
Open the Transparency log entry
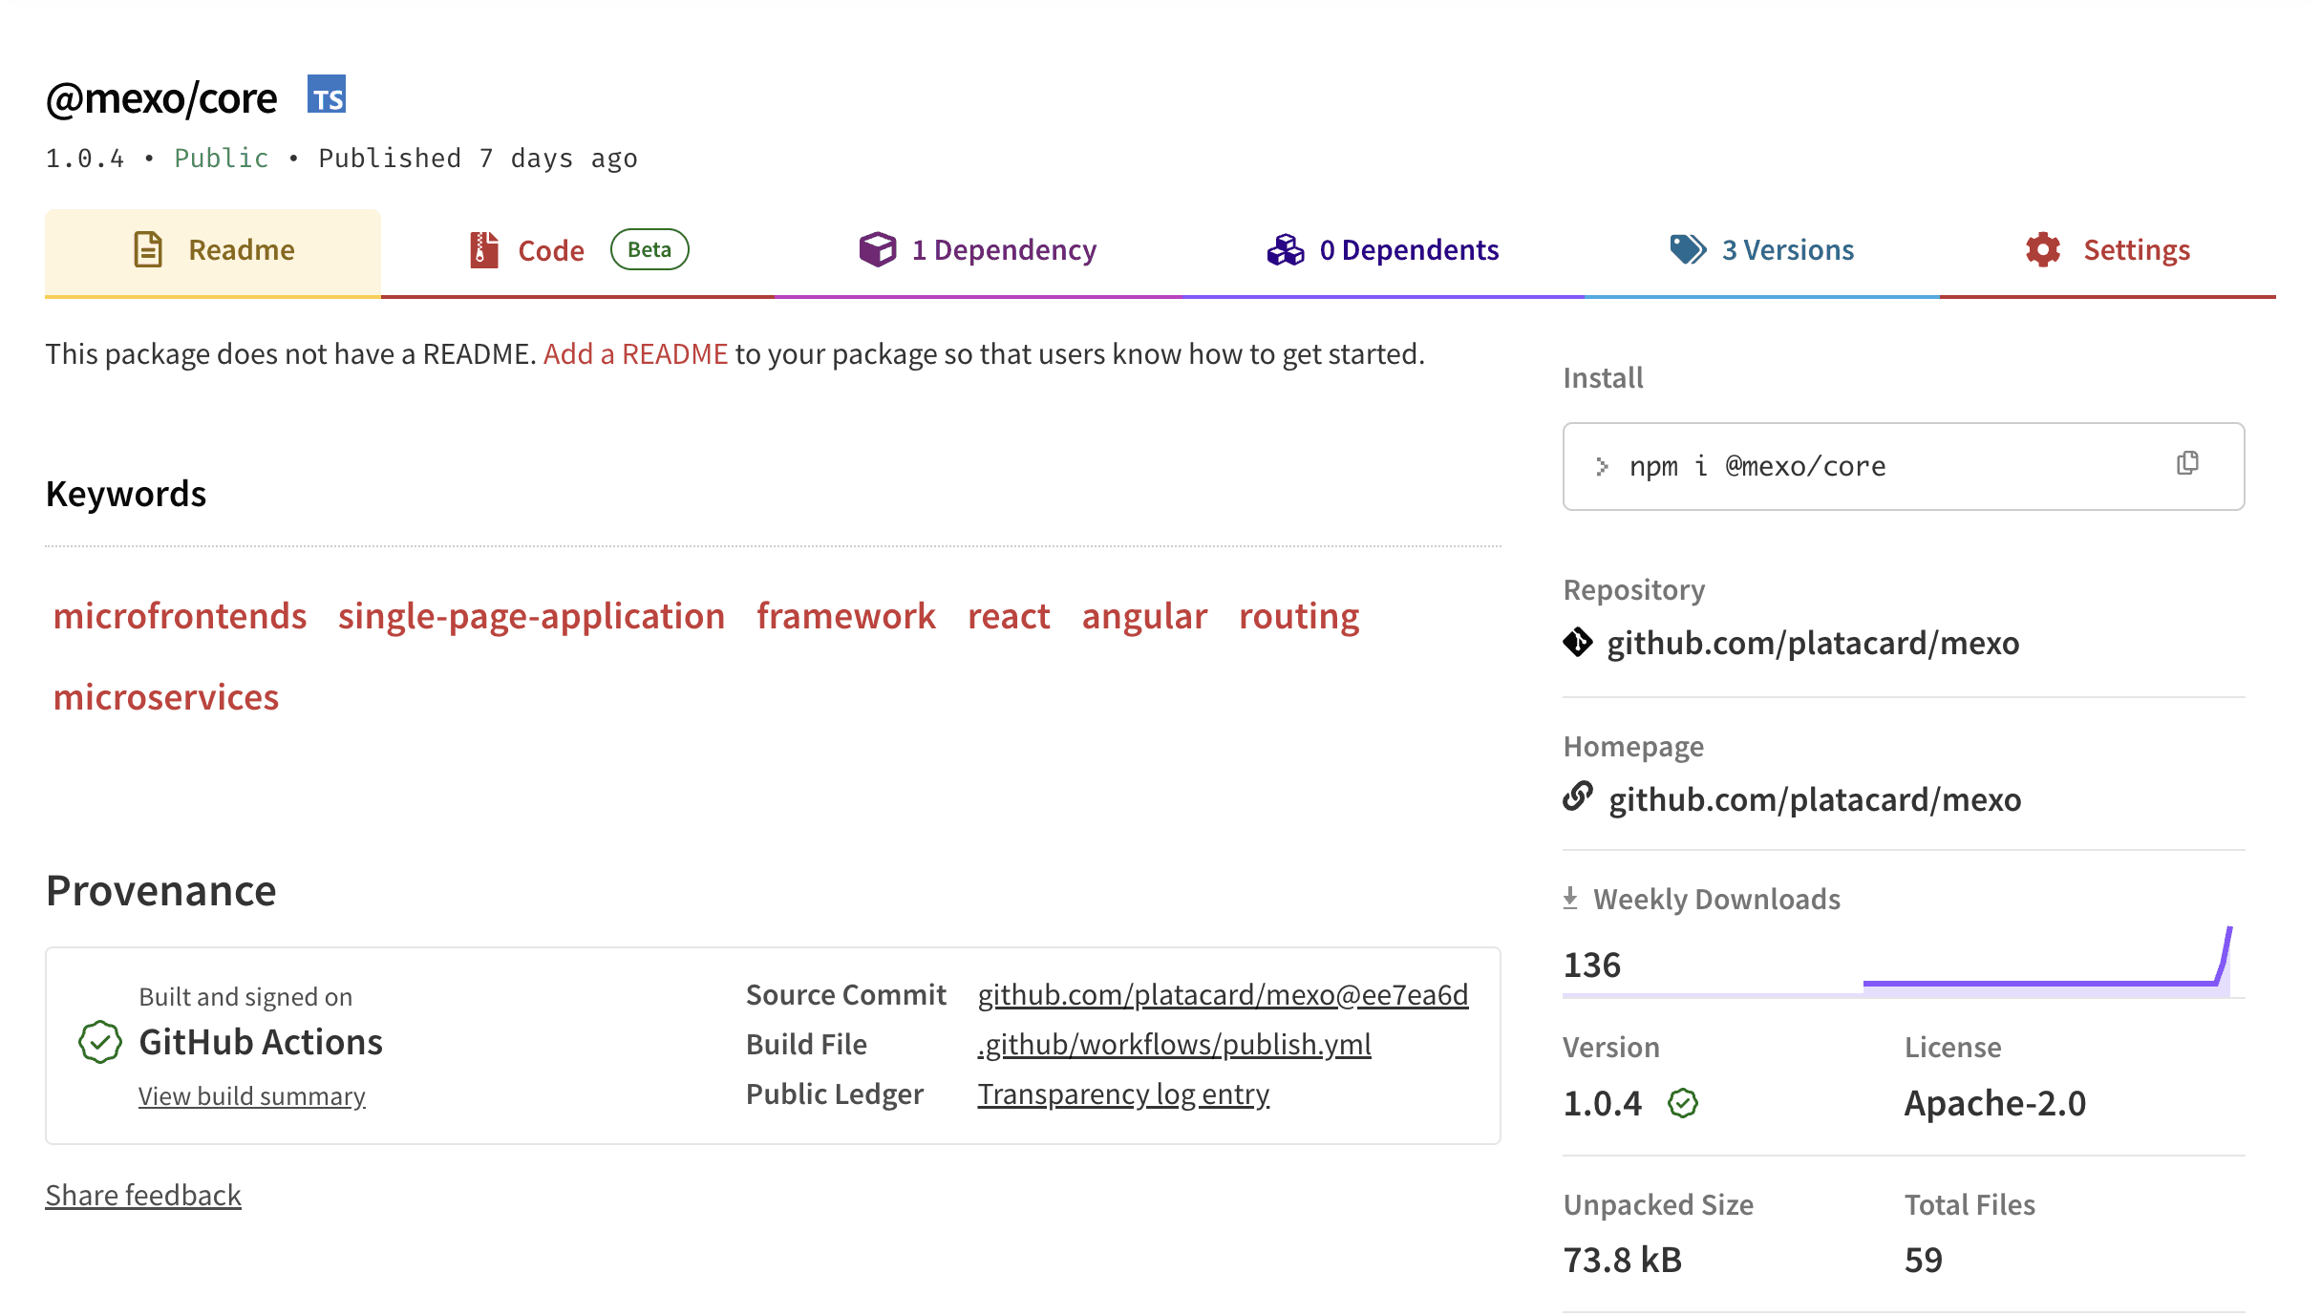[1122, 1093]
